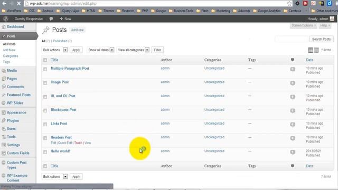Open comments bubble in admin bar

point(51,19)
